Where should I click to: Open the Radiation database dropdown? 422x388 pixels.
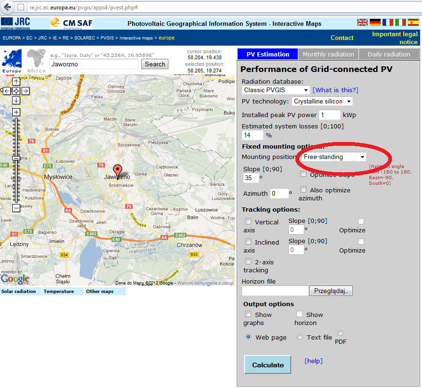pyautogui.click(x=276, y=90)
